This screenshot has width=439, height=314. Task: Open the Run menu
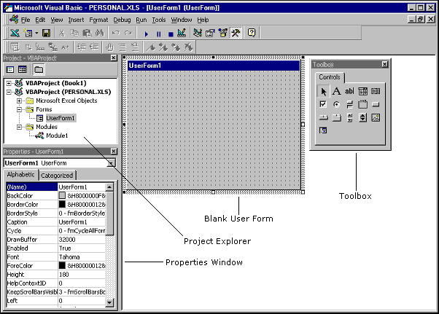(x=141, y=20)
